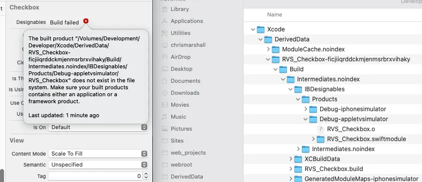422x182 pixels.
Task: Expand the Debug-iphonesimulator disclosure arrow
Action: pyautogui.click(x=306, y=109)
